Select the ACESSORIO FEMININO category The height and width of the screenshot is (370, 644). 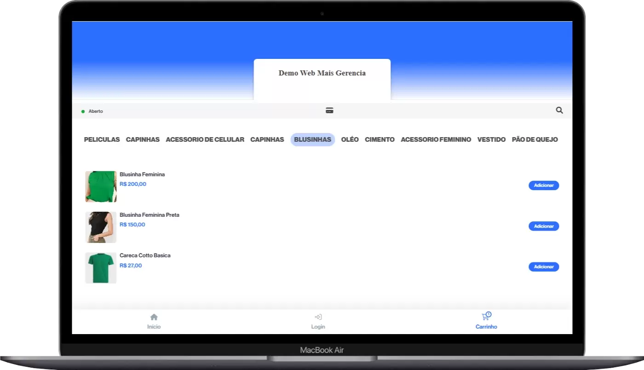click(436, 139)
